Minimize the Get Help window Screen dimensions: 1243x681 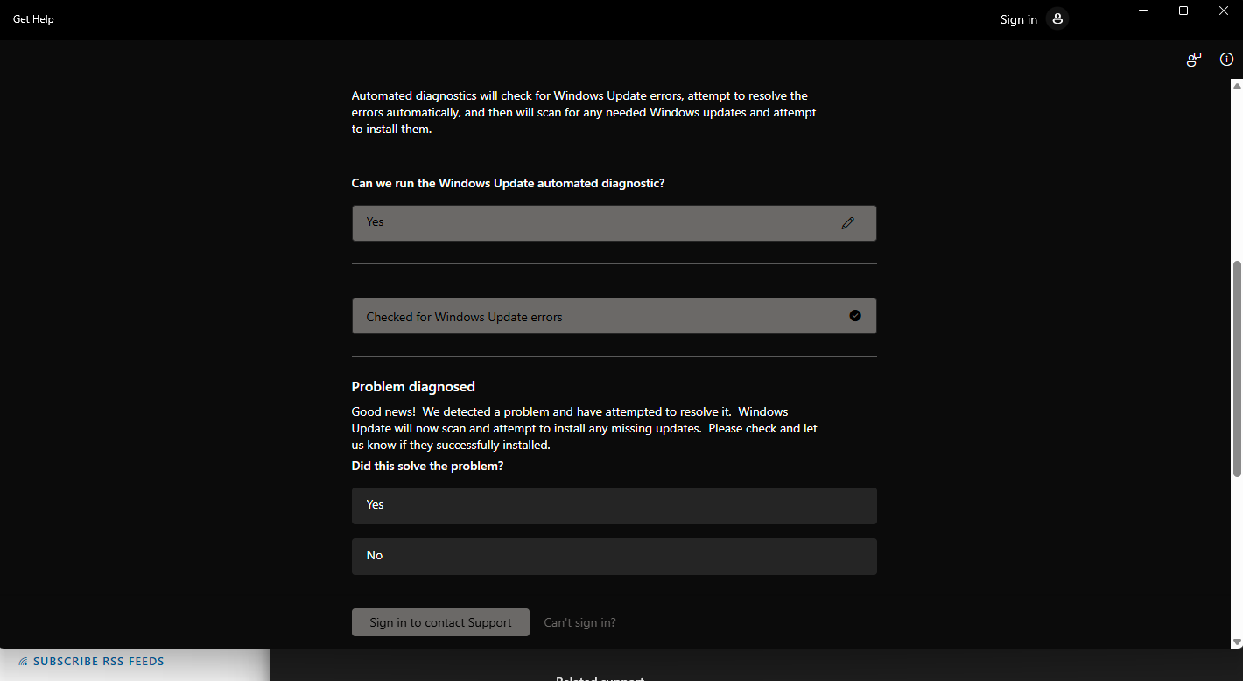point(1143,11)
